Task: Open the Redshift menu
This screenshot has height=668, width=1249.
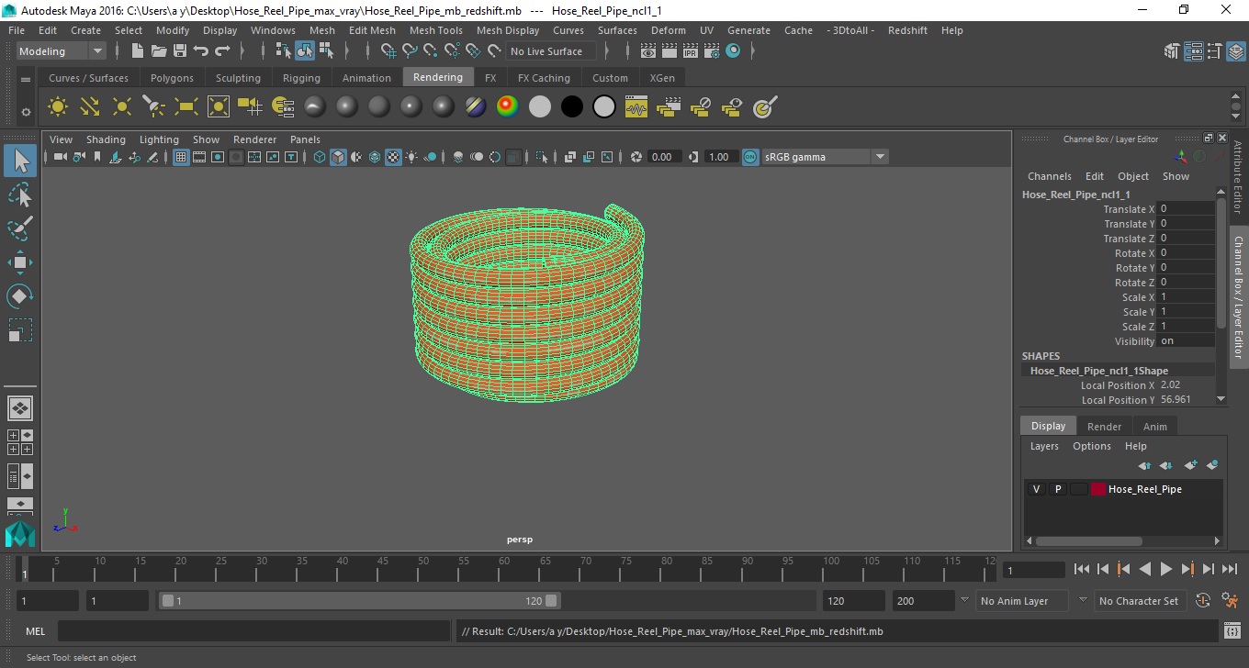Action: [907, 30]
